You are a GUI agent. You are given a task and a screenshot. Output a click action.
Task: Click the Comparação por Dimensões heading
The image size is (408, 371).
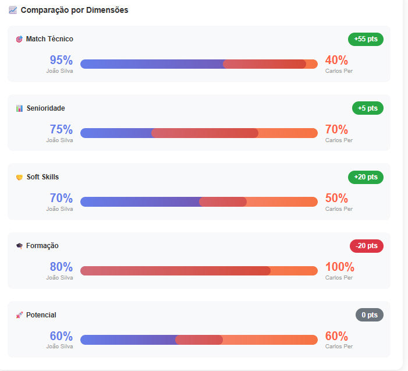point(74,10)
